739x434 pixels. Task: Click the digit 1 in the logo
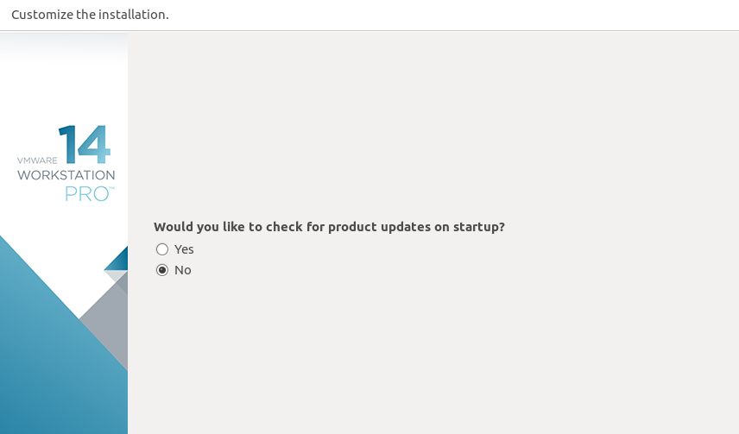pos(67,144)
